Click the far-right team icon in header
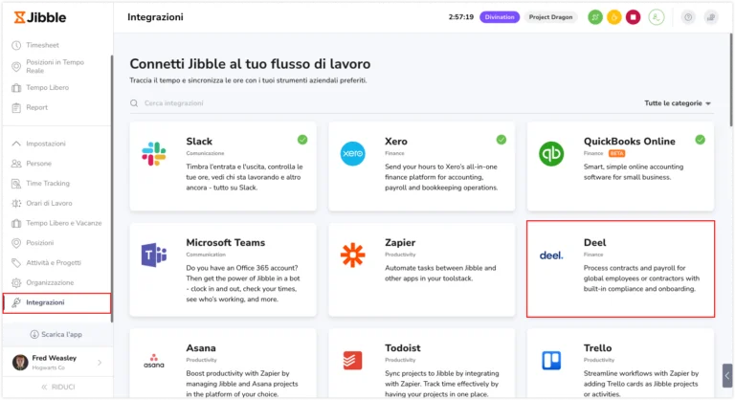This screenshot has height=400, width=735. [711, 17]
